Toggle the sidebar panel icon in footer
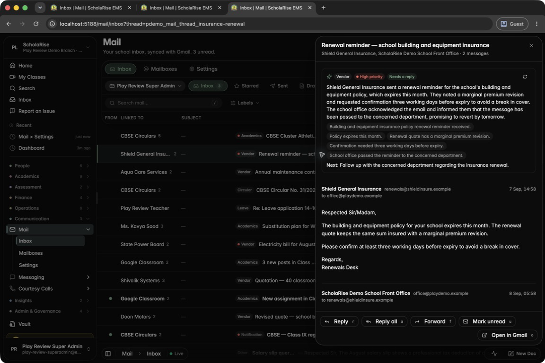The image size is (545, 363). (x=108, y=354)
